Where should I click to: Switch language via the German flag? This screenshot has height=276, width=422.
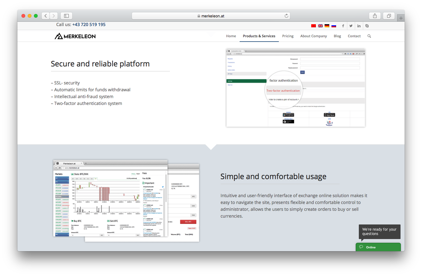[x=327, y=26]
